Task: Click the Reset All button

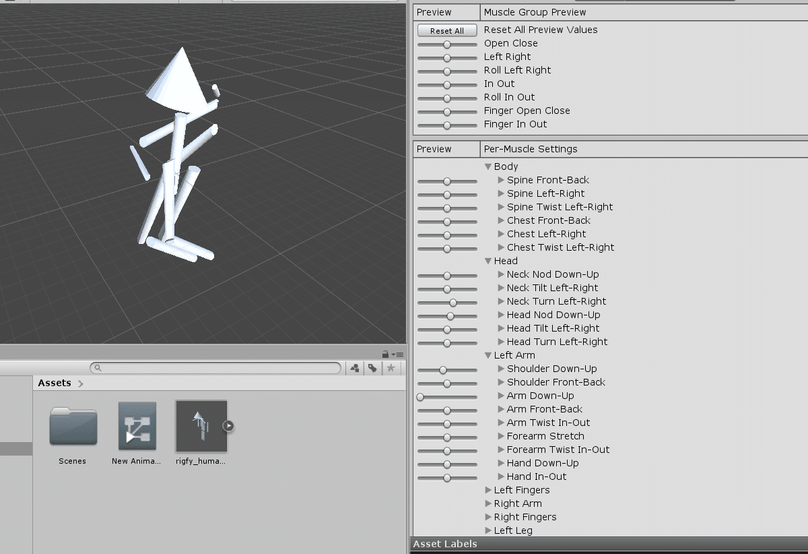Action: click(x=447, y=30)
